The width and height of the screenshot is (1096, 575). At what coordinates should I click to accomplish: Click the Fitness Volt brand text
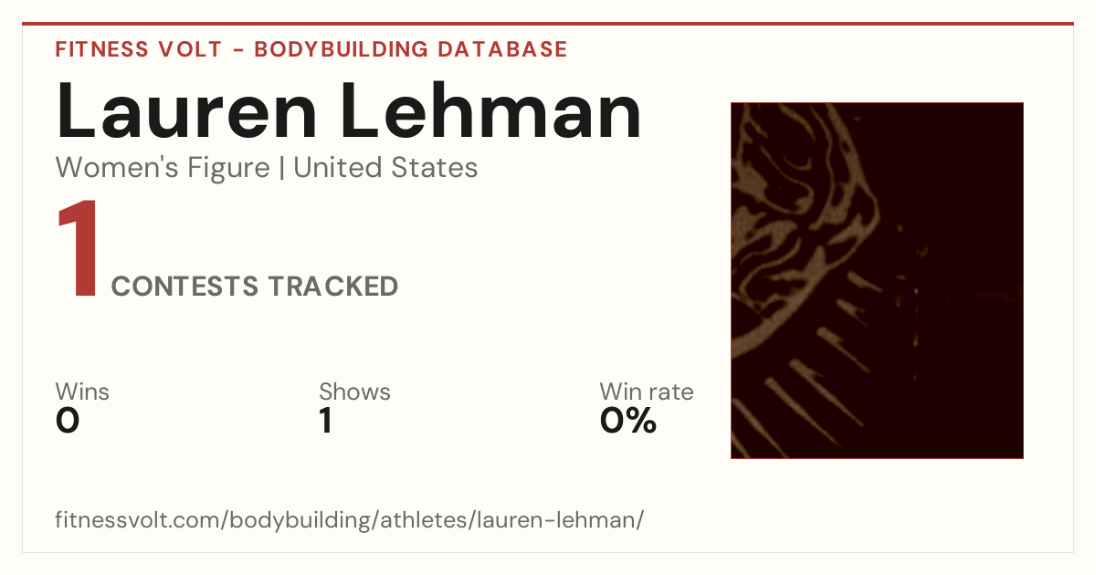click(x=139, y=49)
